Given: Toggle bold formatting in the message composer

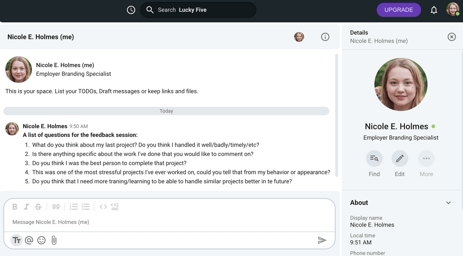Looking at the screenshot, I should click(15, 207).
